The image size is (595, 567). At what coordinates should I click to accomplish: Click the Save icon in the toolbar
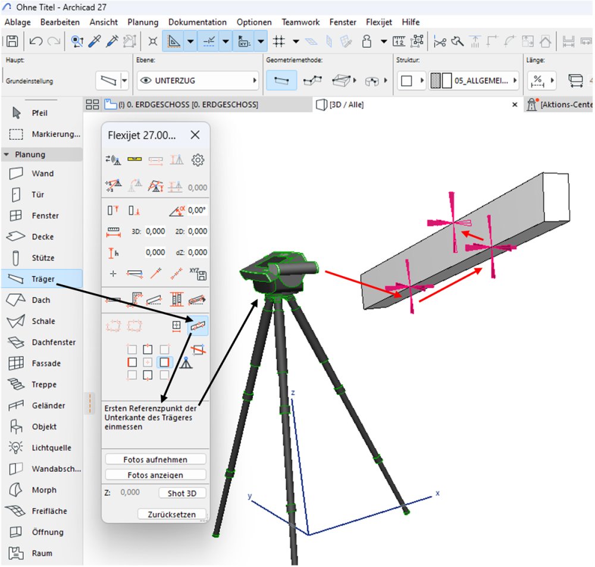tap(12, 41)
